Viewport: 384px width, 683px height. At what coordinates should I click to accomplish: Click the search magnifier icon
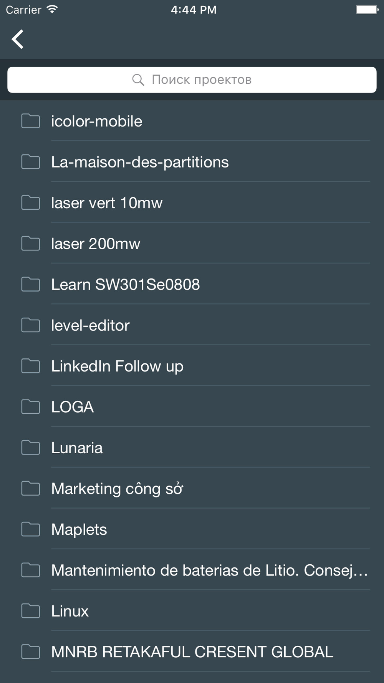tap(138, 80)
